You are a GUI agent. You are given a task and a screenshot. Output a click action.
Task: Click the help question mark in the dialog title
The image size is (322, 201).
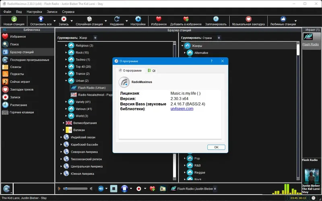pos(212,61)
